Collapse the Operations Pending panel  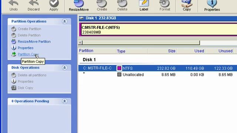click(64, 101)
